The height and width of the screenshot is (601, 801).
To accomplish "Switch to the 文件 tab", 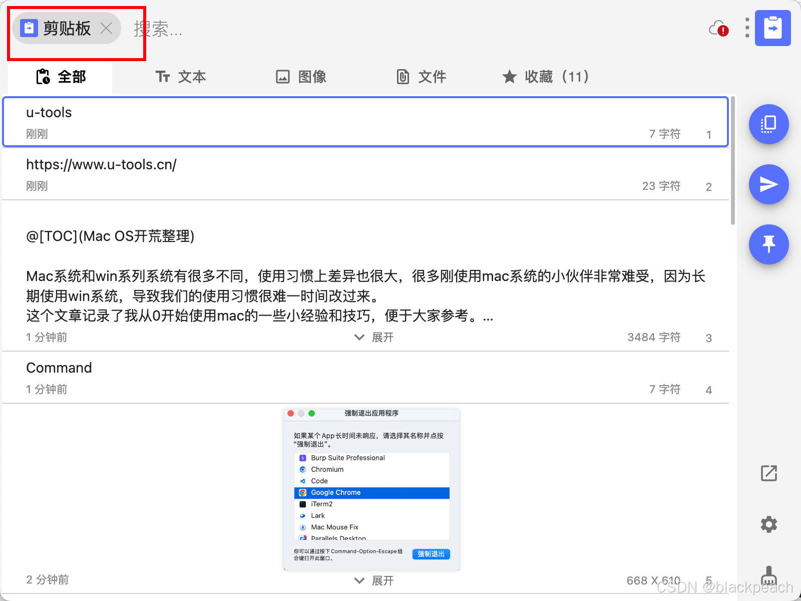I will pyautogui.click(x=421, y=77).
